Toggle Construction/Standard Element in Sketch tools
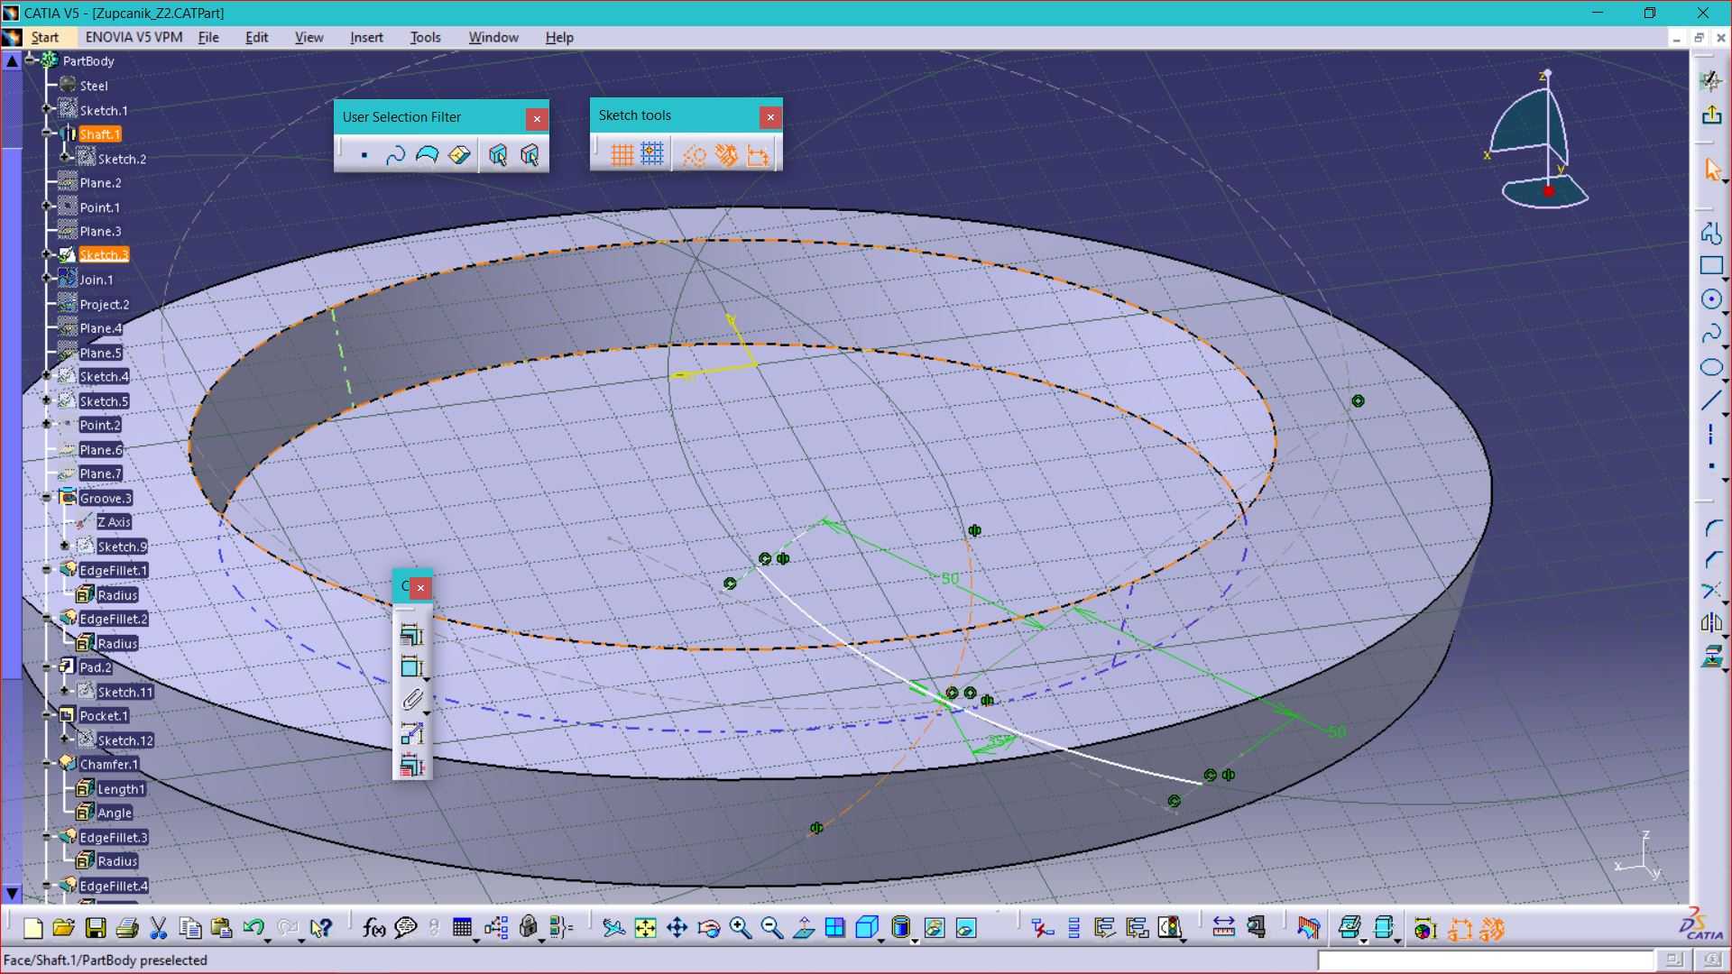The width and height of the screenshot is (1732, 974). 695,155
